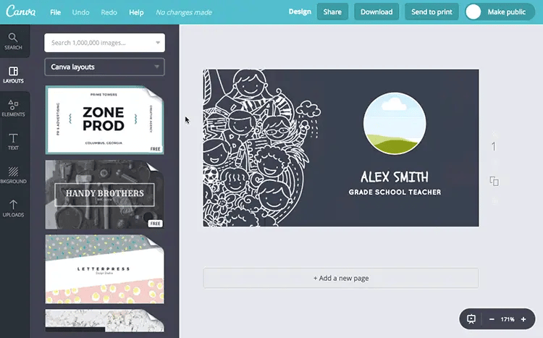Zoom in with the plus button
543x338 pixels.
point(523,319)
